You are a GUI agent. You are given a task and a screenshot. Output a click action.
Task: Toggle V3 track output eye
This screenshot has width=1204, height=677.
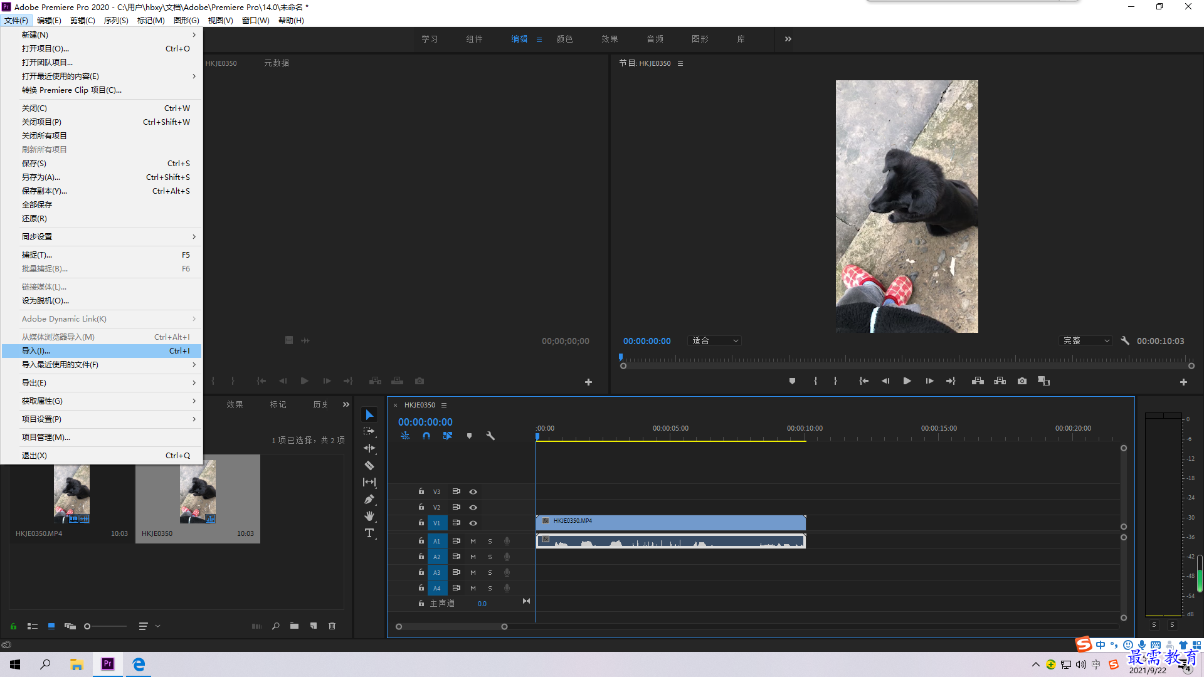tap(473, 491)
